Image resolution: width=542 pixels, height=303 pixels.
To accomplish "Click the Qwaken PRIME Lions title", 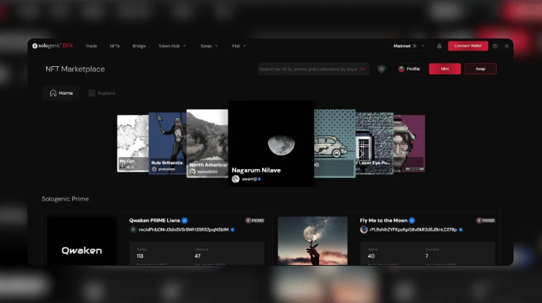I will (x=154, y=220).
